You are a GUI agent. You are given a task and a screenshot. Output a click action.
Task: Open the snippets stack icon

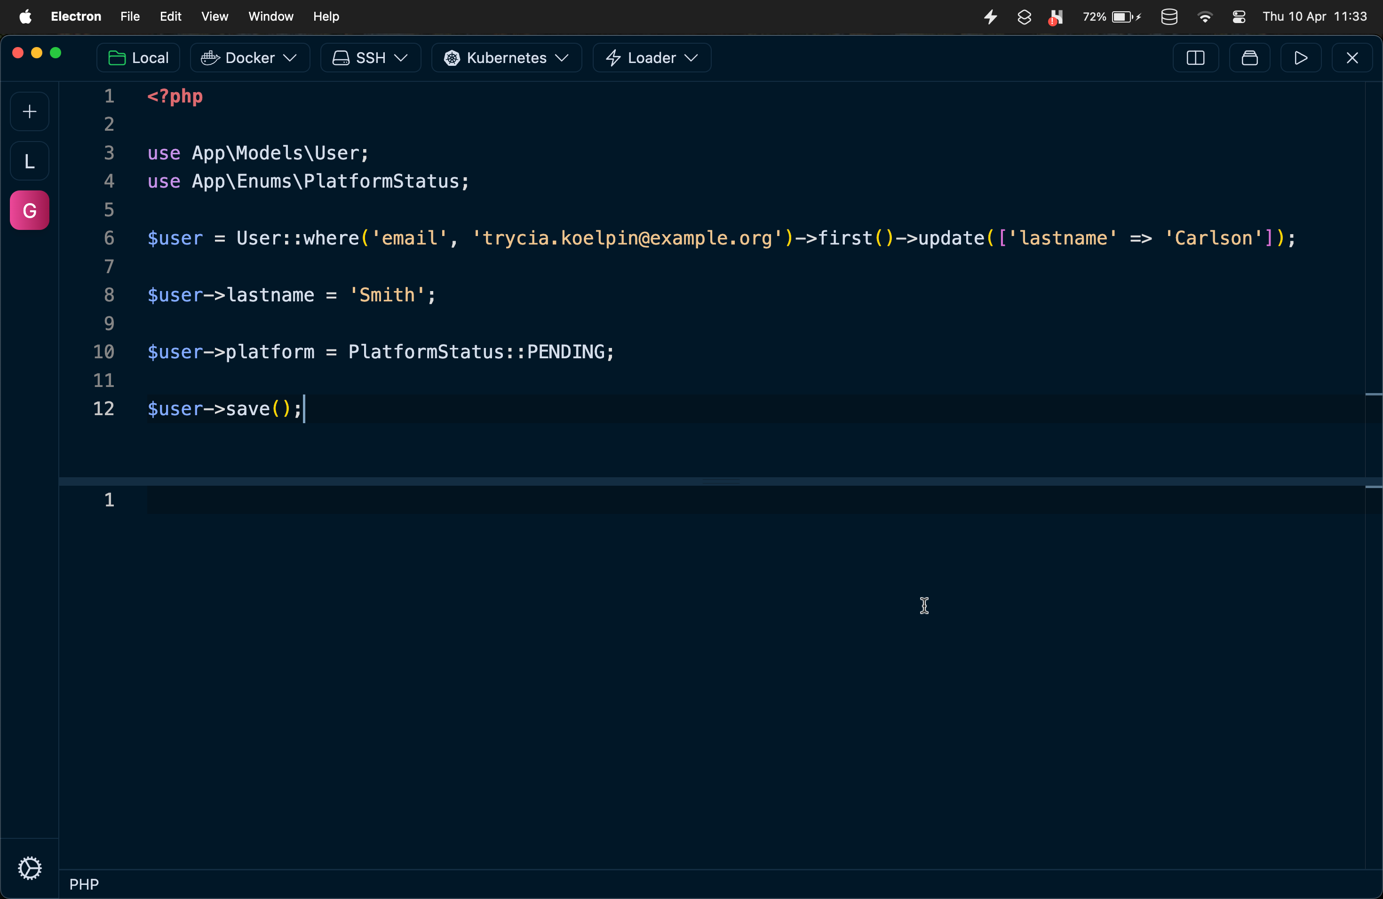(1249, 57)
